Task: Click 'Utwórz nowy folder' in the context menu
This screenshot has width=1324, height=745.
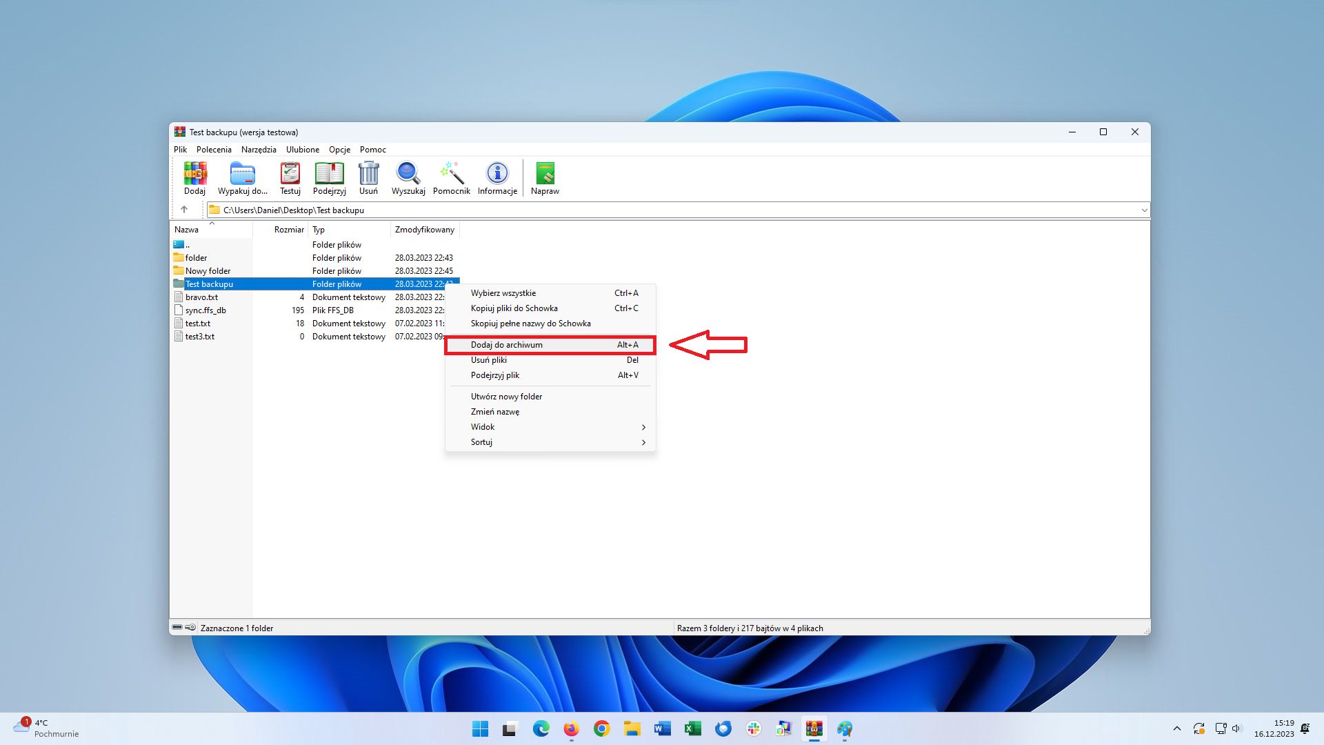Action: pyautogui.click(x=505, y=396)
